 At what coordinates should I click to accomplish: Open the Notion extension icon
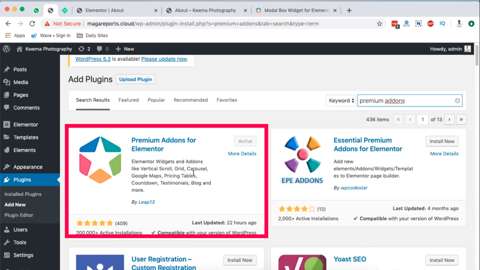click(419, 24)
